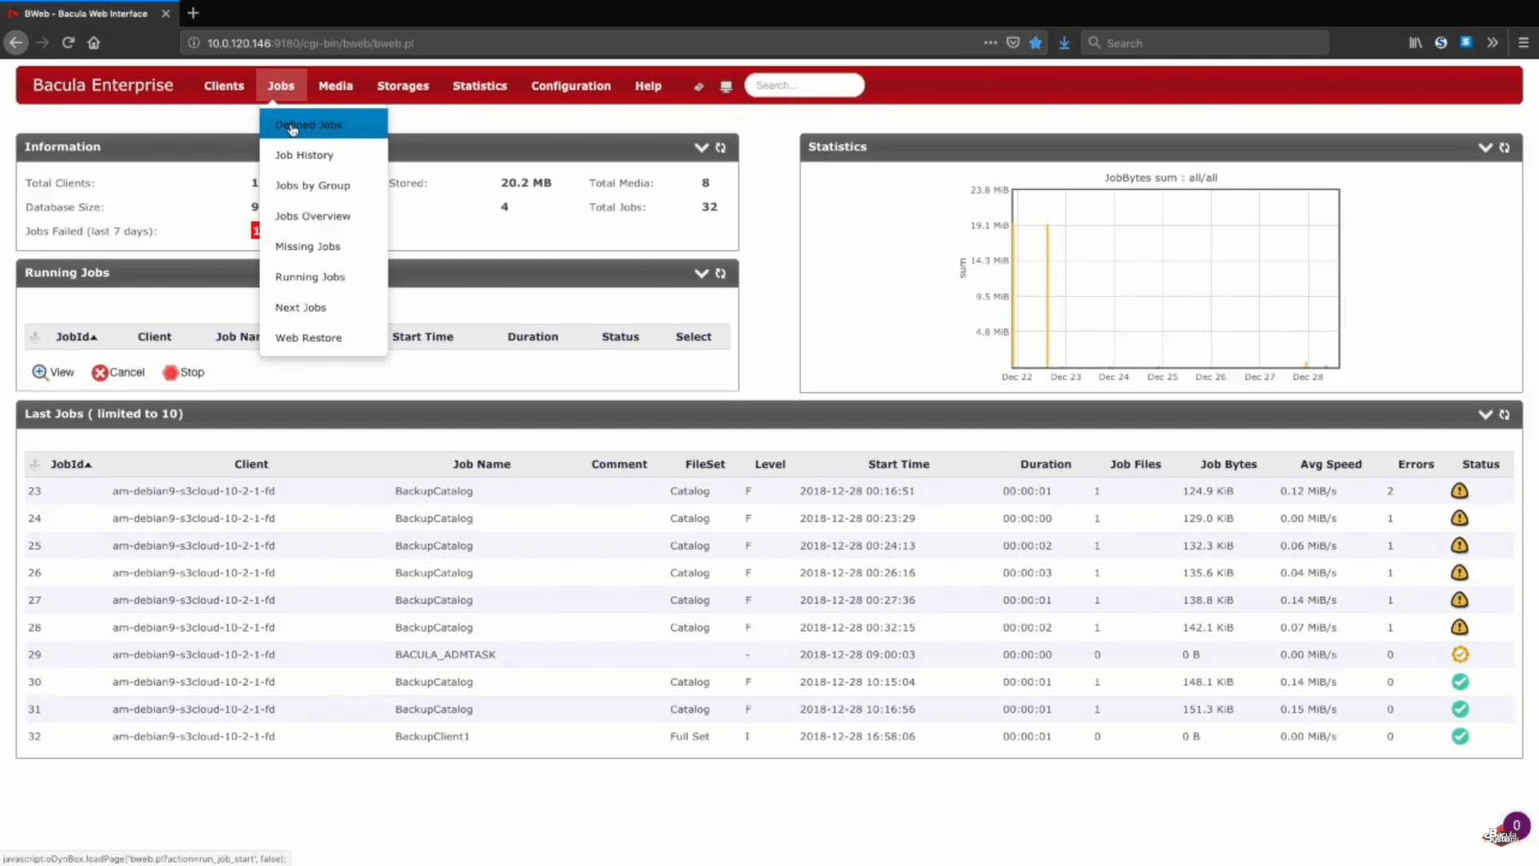Close the BWeb browser tab
This screenshot has width=1539, height=866.
[x=166, y=13]
